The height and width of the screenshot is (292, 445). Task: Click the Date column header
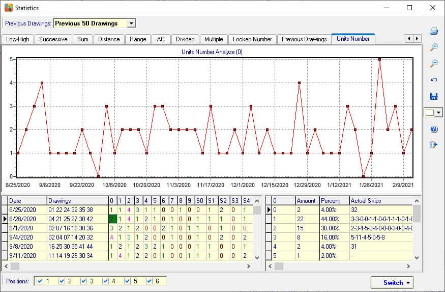coord(27,201)
